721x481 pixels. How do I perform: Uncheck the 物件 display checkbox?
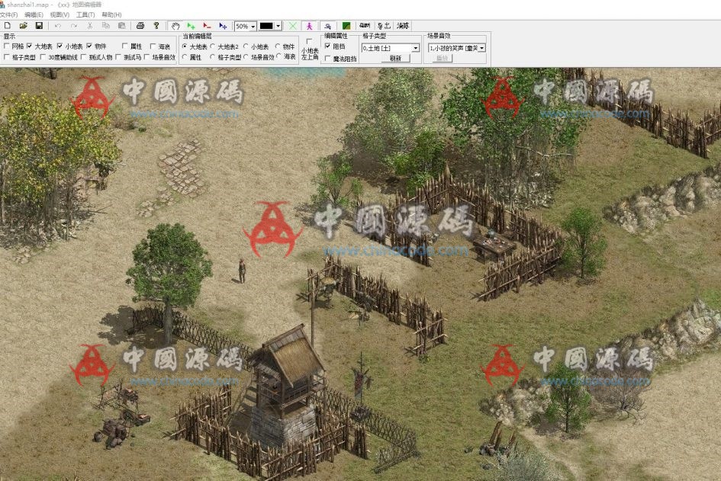(89, 46)
